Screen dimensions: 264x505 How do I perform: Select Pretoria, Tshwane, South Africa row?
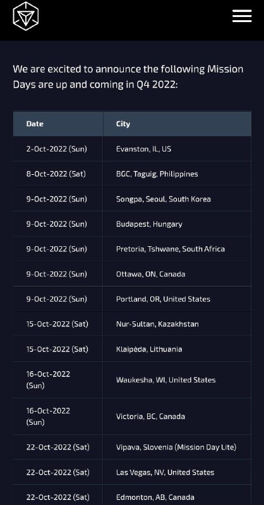132,249
